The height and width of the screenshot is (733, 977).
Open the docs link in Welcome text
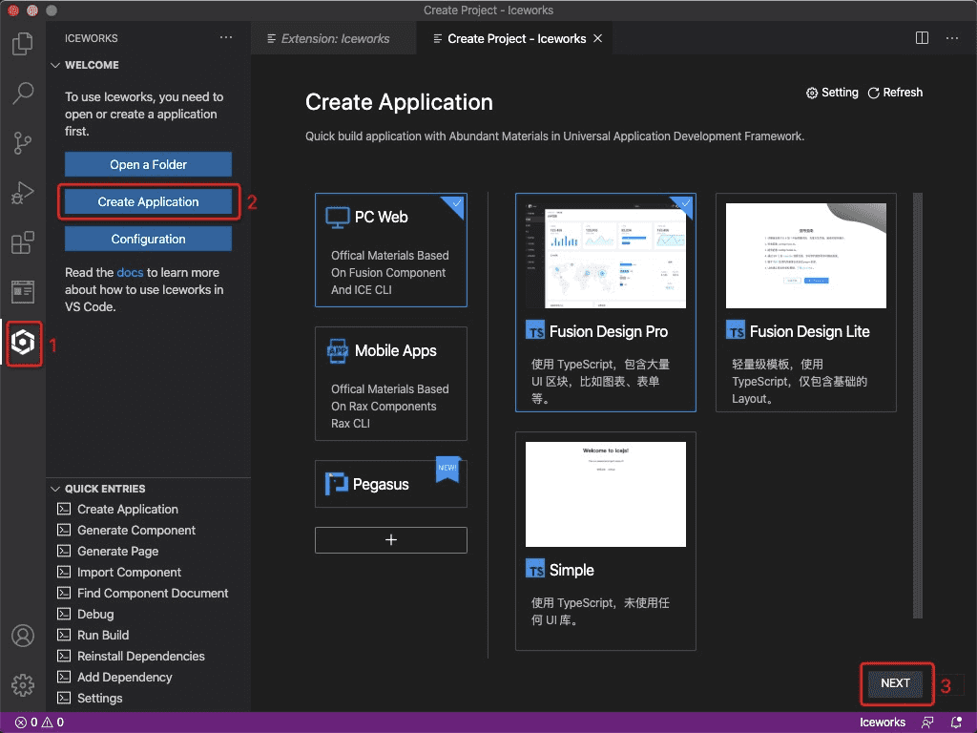click(x=130, y=272)
